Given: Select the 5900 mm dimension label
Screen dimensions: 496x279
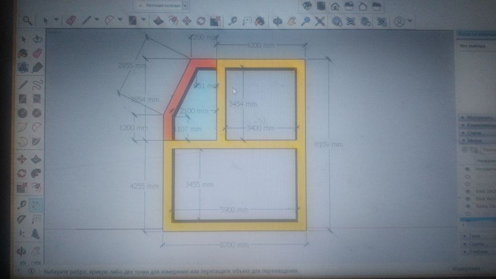Looking at the screenshot, I should (234, 210).
